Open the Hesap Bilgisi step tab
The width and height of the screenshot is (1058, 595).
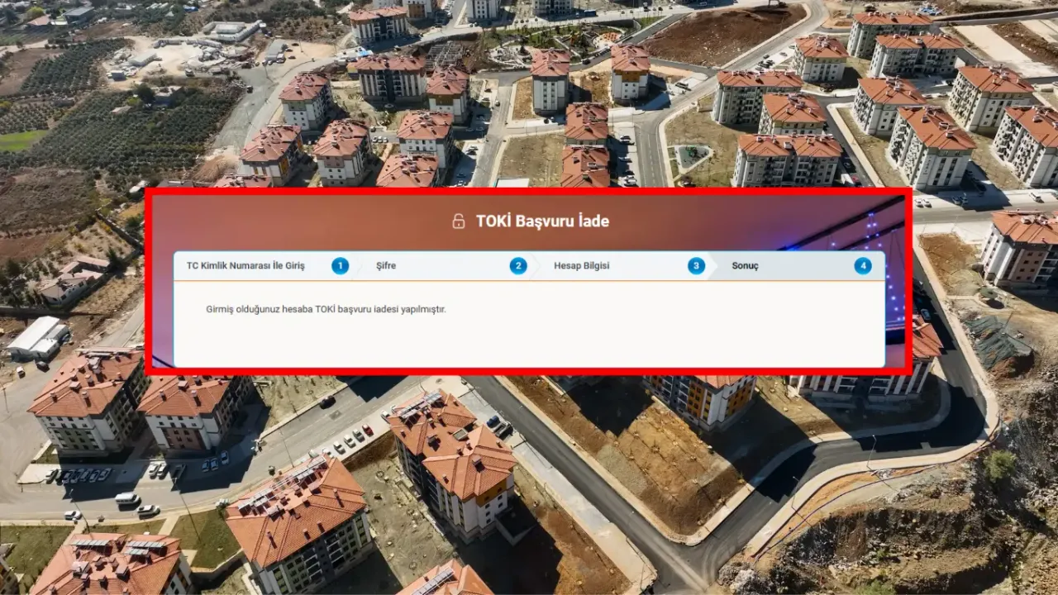[x=581, y=266]
